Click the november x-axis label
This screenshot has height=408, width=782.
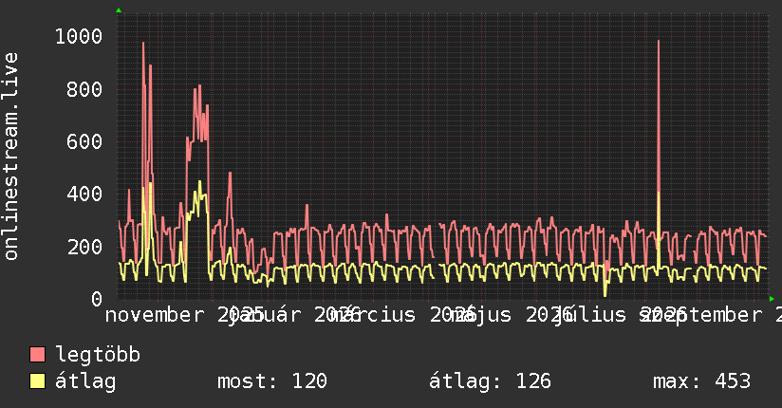(154, 315)
